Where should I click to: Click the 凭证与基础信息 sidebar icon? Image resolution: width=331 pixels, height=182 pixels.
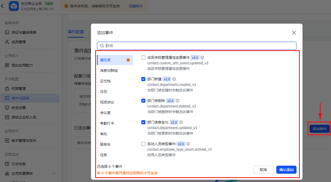pos(7,32)
